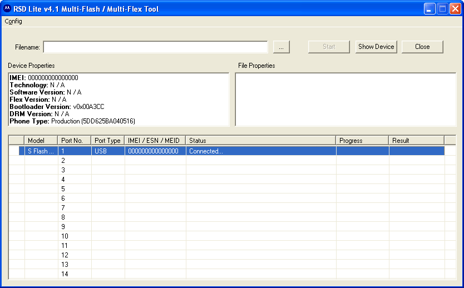Minimize the RSD Lite window
464x288 pixels.
(x=430, y=8)
